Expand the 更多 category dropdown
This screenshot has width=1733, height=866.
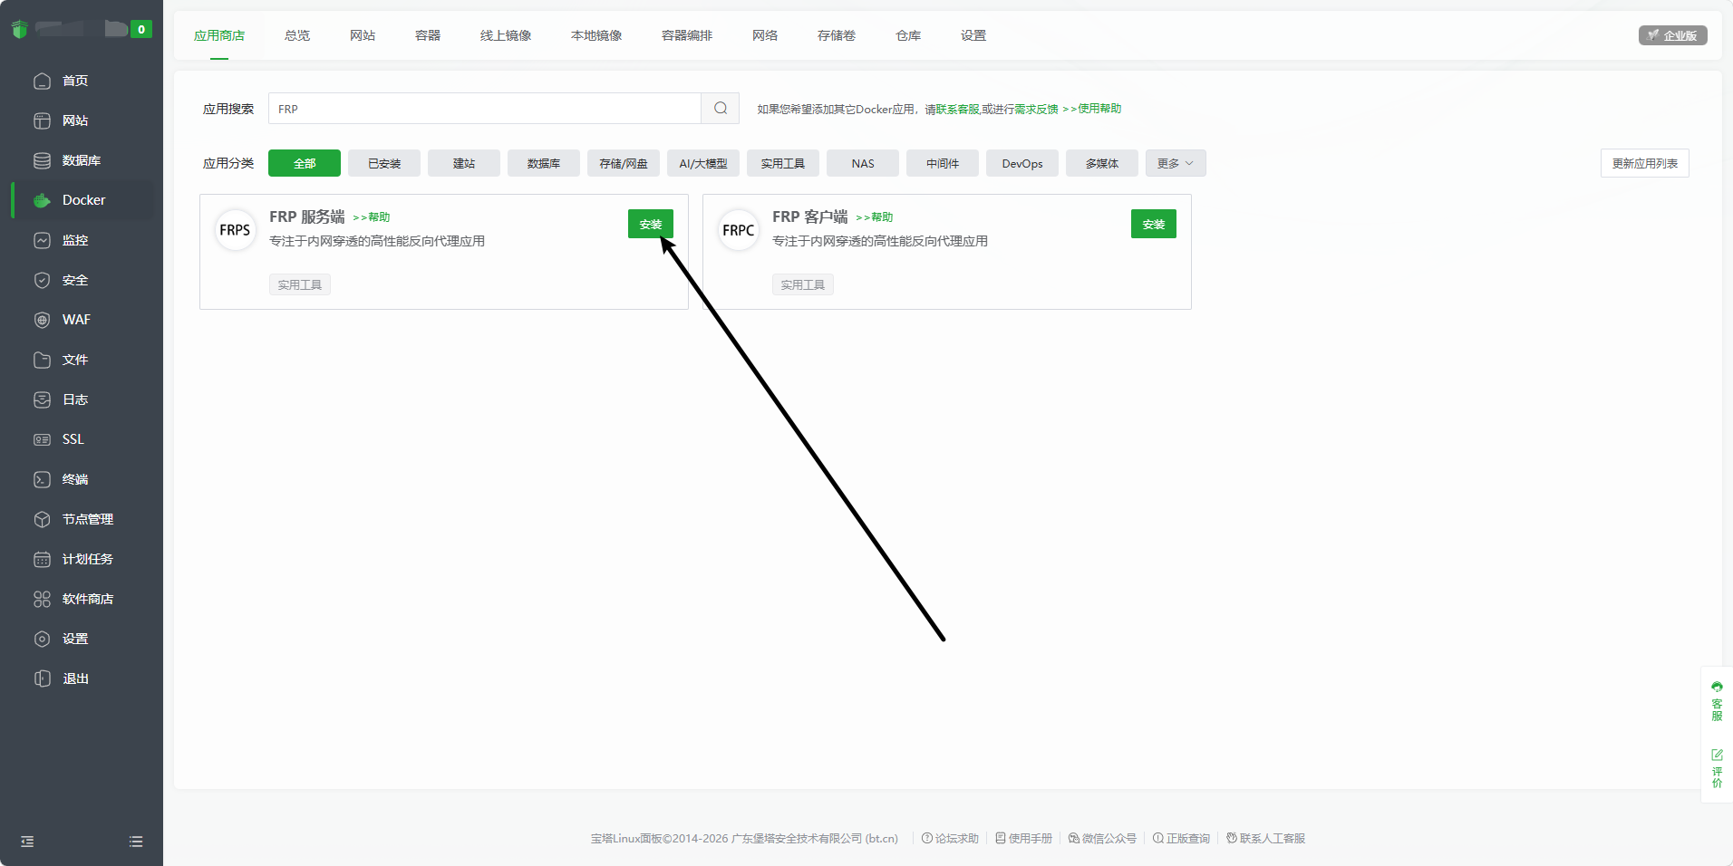(x=1176, y=163)
